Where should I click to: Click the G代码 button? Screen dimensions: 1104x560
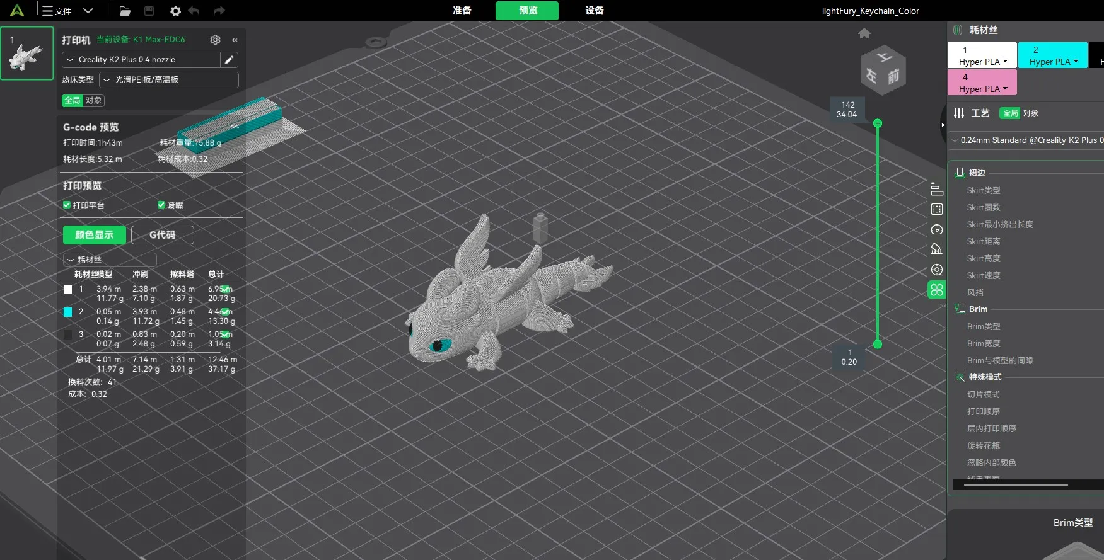pos(163,235)
